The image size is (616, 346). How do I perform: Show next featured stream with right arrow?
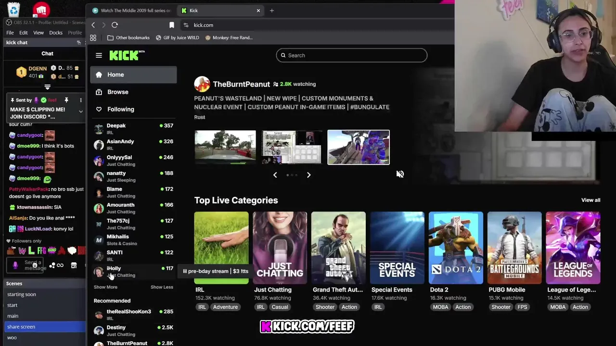click(309, 175)
